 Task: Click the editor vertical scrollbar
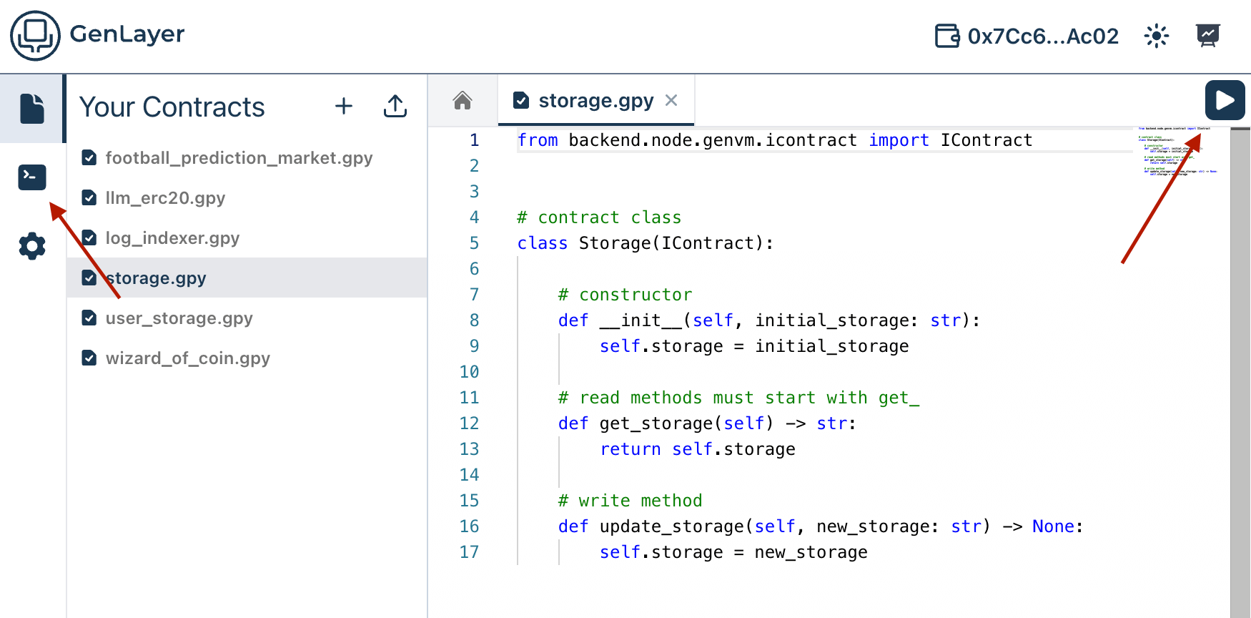coord(1240,358)
